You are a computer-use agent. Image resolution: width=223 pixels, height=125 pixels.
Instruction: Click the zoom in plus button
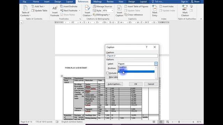(193, 122)
